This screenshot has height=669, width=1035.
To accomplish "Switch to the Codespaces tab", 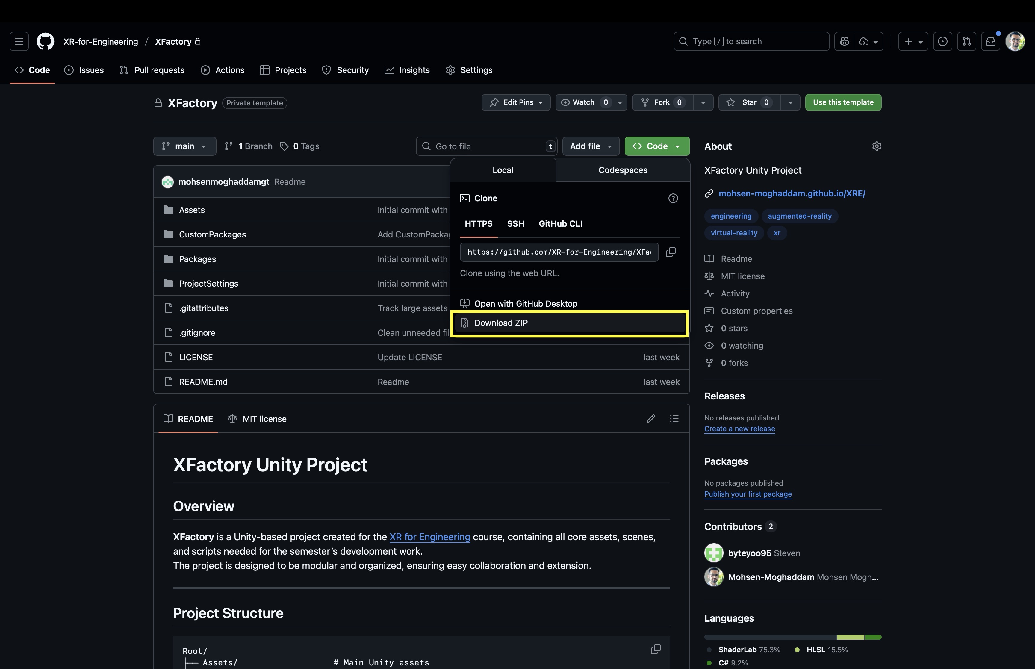I will point(623,170).
